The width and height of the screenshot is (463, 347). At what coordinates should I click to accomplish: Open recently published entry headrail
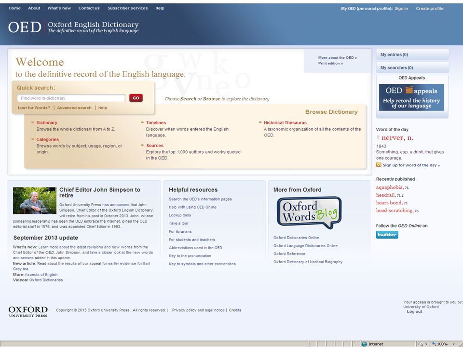coord(390,195)
